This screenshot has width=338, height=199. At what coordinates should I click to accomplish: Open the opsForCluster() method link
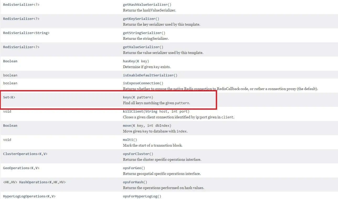pos(138,154)
